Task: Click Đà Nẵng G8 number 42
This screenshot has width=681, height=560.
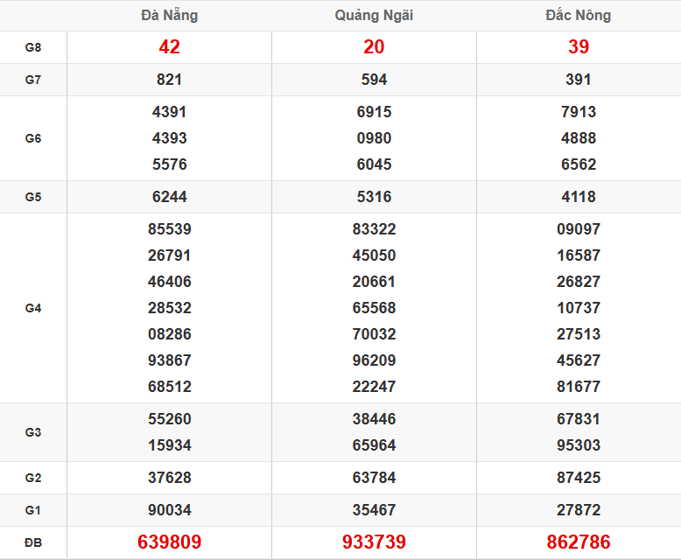Action: (x=169, y=47)
